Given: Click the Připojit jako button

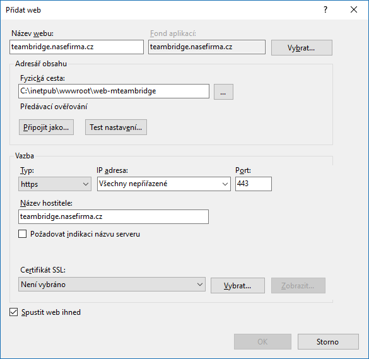Looking at the screenshot, I should pyautogui.click(x=46, y=127).
